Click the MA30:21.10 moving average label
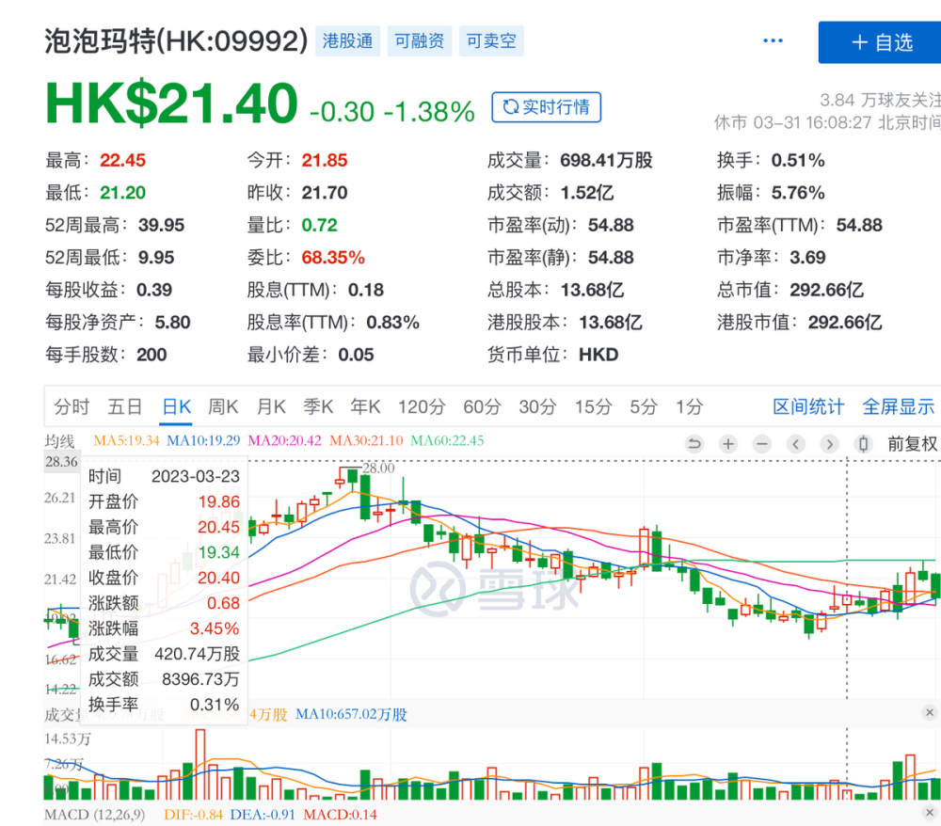 (367, 441)
